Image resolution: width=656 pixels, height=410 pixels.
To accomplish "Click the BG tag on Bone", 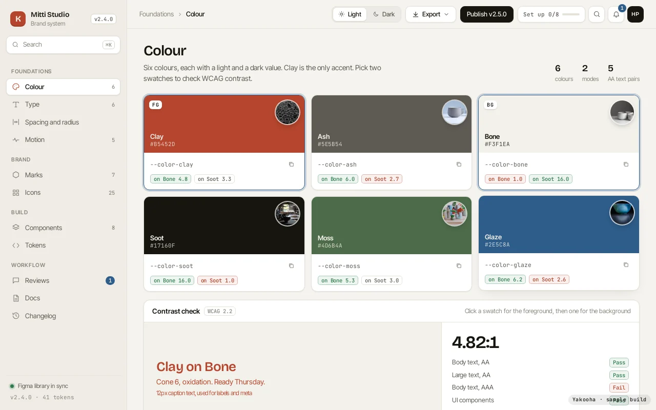I will [490, 105].
